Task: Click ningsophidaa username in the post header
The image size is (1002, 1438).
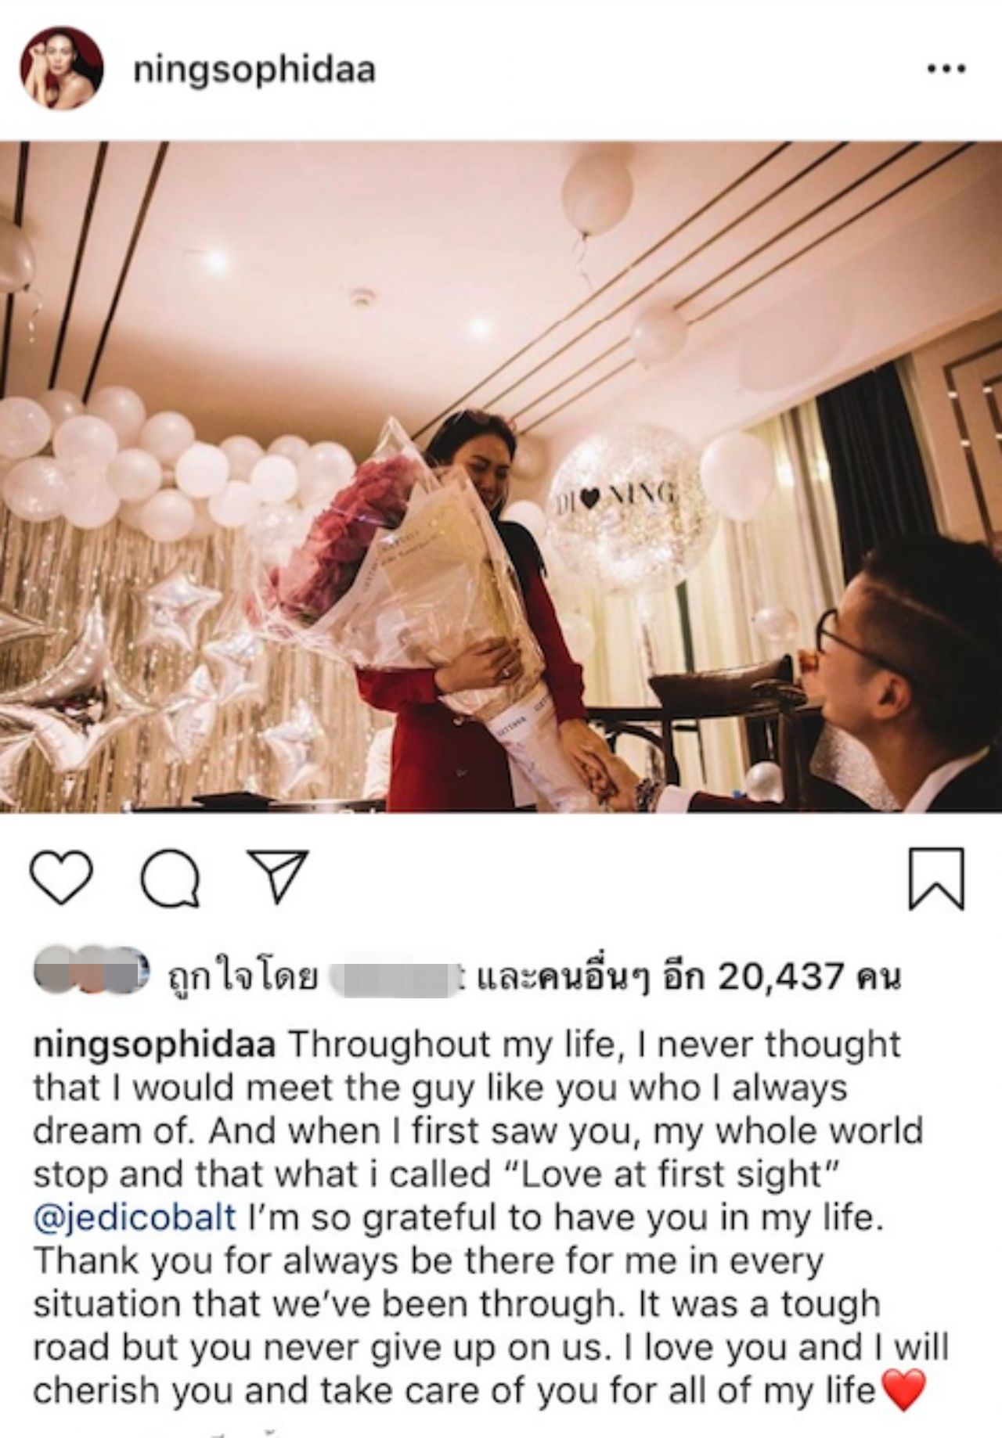Action: (254, 70)
